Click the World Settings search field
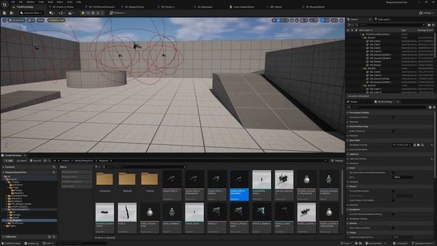 pos(388,107)
